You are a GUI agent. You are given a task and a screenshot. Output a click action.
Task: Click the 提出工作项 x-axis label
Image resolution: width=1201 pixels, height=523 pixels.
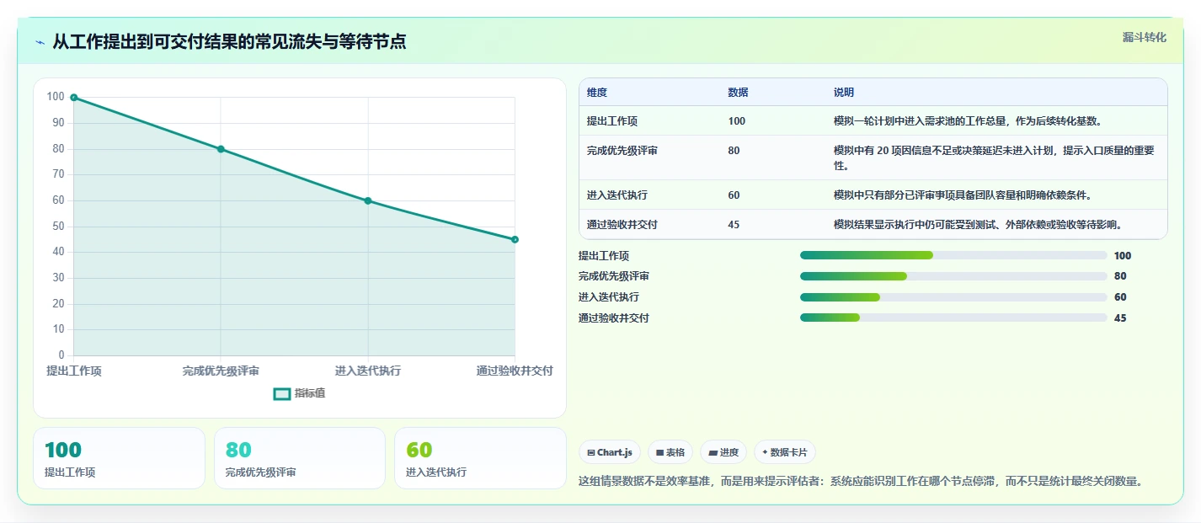click(x=74, y=371)
